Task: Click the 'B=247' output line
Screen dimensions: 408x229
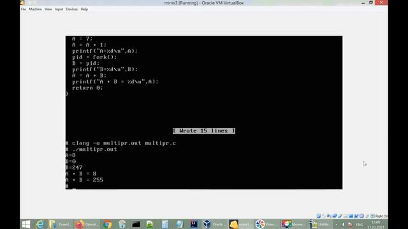Action: (74, 168)
